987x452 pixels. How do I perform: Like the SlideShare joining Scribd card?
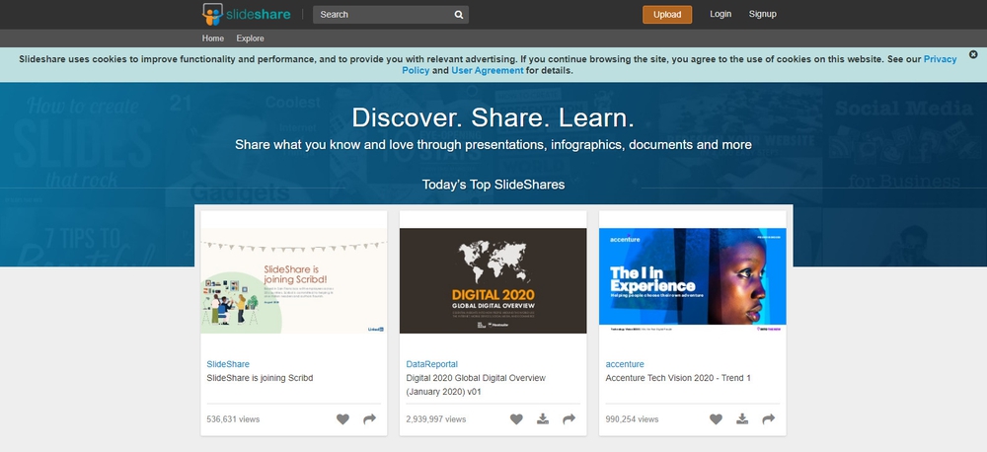[342, 419]
